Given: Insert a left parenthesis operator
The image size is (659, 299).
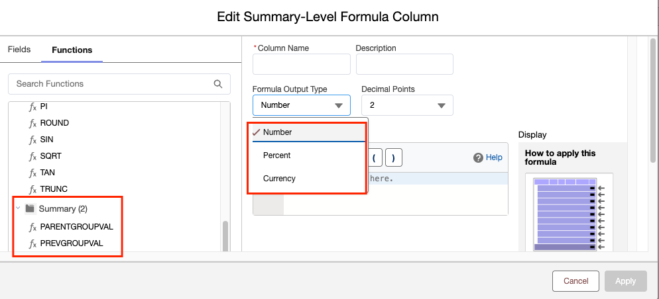Looking at the screenshot, I should 374,157.
